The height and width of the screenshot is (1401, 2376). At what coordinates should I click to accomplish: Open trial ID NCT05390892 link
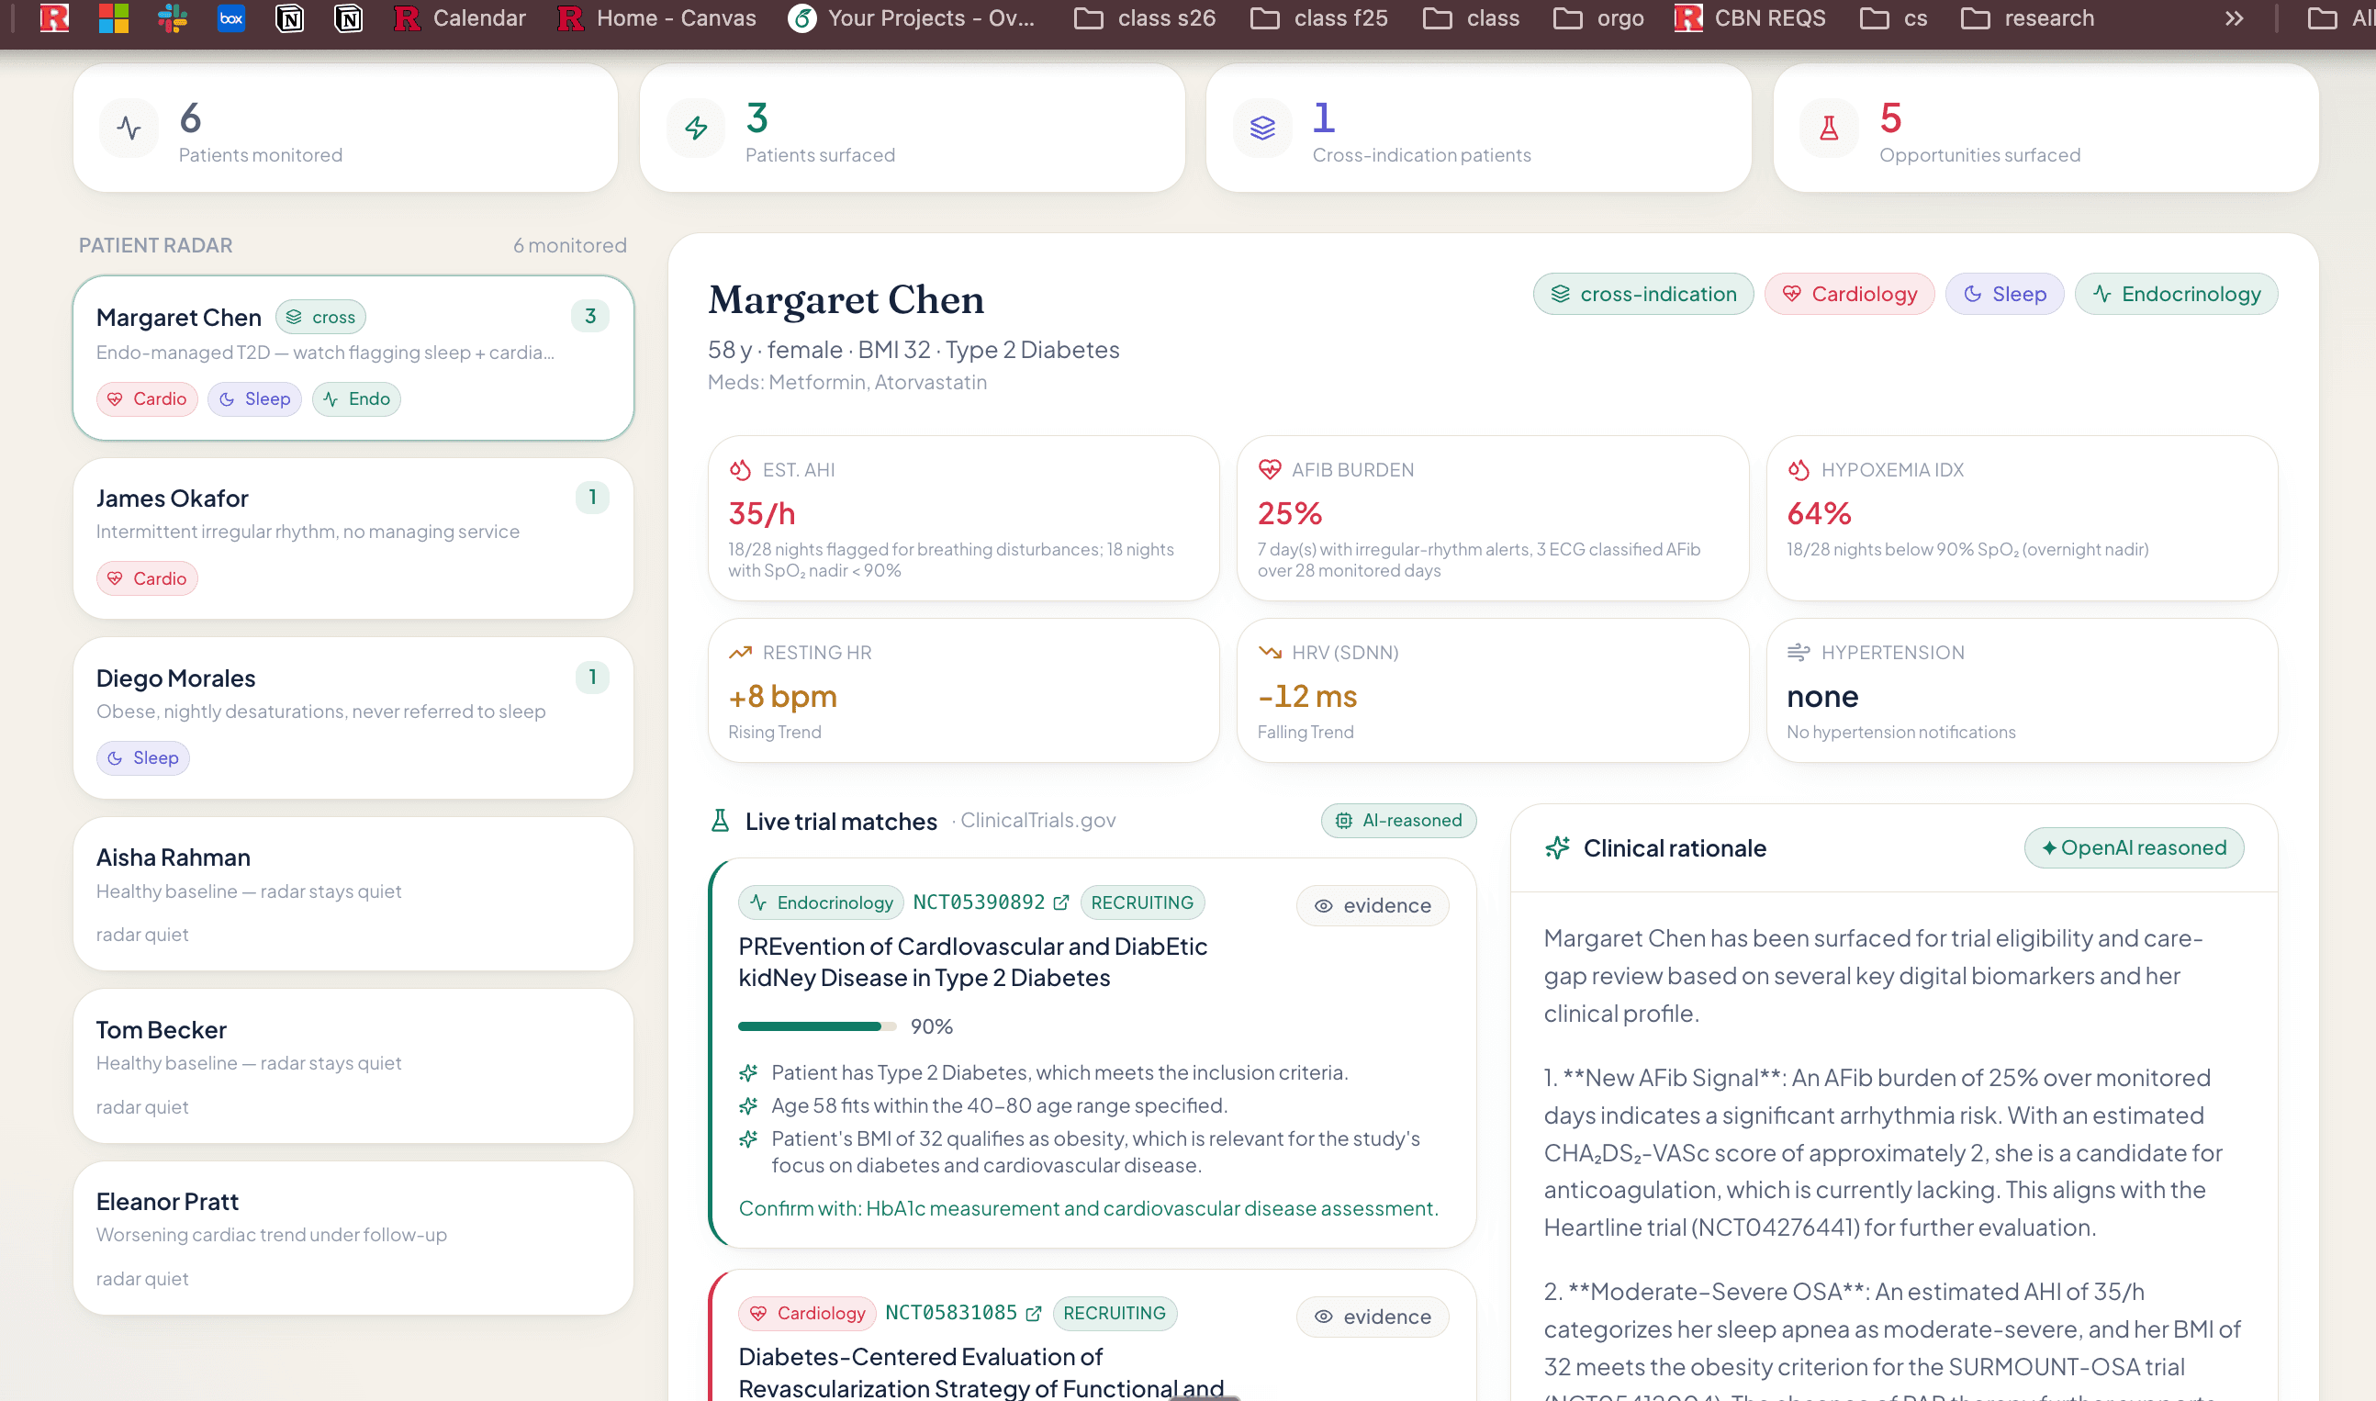[979, 902]
